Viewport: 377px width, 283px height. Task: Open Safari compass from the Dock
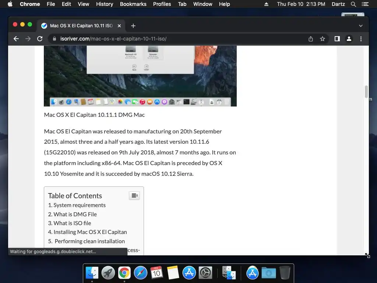140,273
